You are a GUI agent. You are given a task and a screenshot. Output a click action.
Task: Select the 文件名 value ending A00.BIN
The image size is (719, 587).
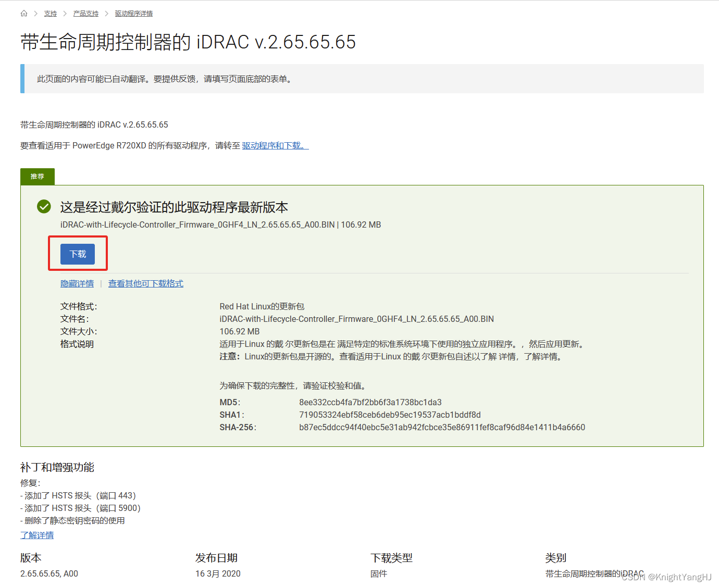pyautogui.click(x=357, y=319)
